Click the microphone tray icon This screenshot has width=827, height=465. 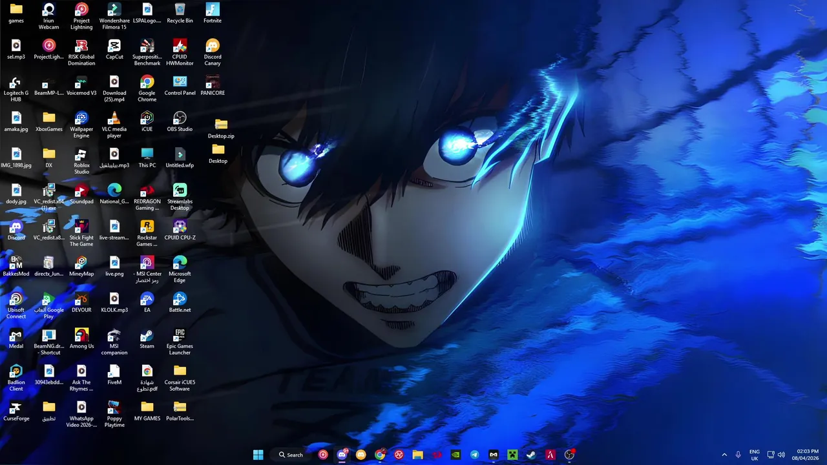[738, 455]
